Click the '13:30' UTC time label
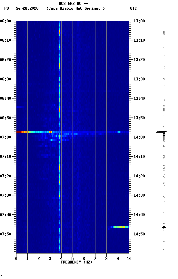The width and height of the screenshot is (178, 279). point(139,79)
